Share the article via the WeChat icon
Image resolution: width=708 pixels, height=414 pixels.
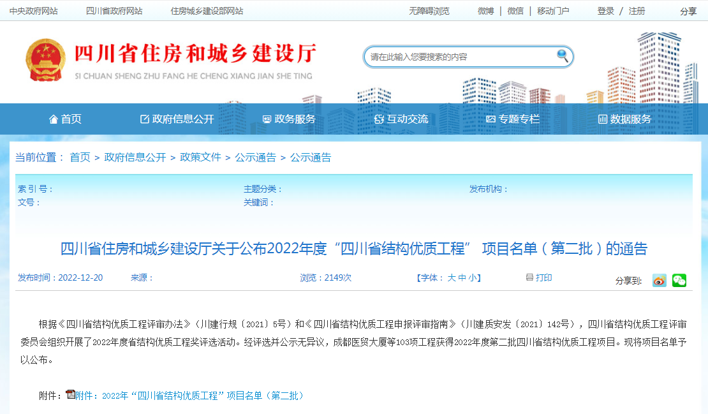679,279
